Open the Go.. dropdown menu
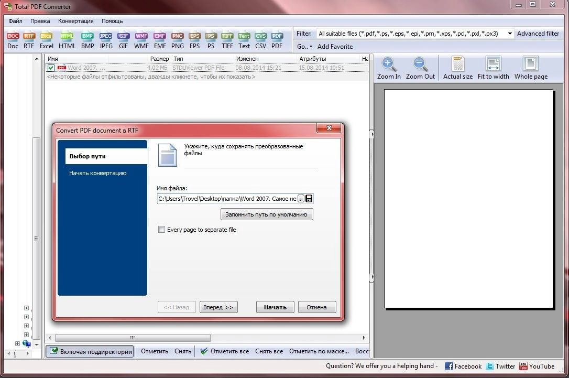Screen dimensions: 569x378 pyautogui.click(x=304, y=47)
